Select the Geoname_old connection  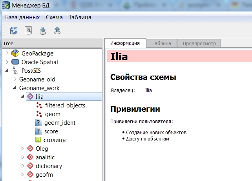37,79
